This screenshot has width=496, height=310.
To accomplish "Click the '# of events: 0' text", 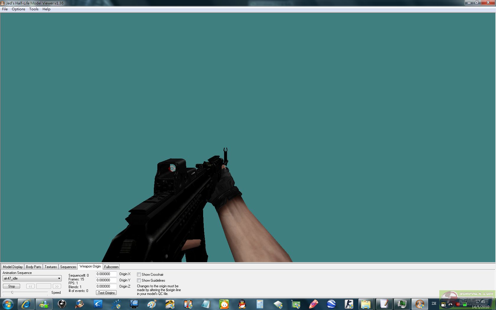I will [x=78, y=291].
